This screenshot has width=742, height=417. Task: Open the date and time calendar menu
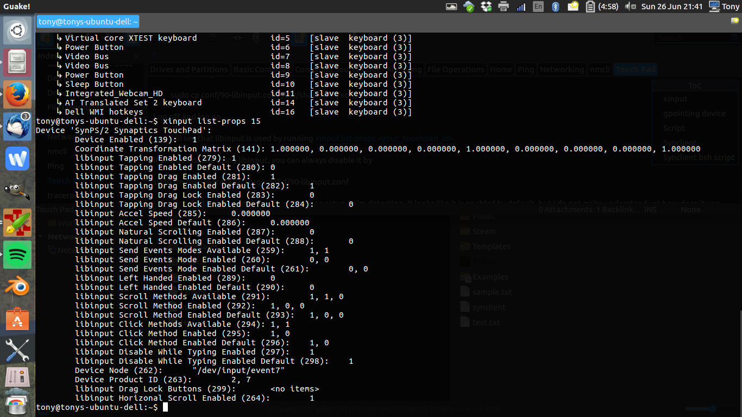tap(671, 7)
